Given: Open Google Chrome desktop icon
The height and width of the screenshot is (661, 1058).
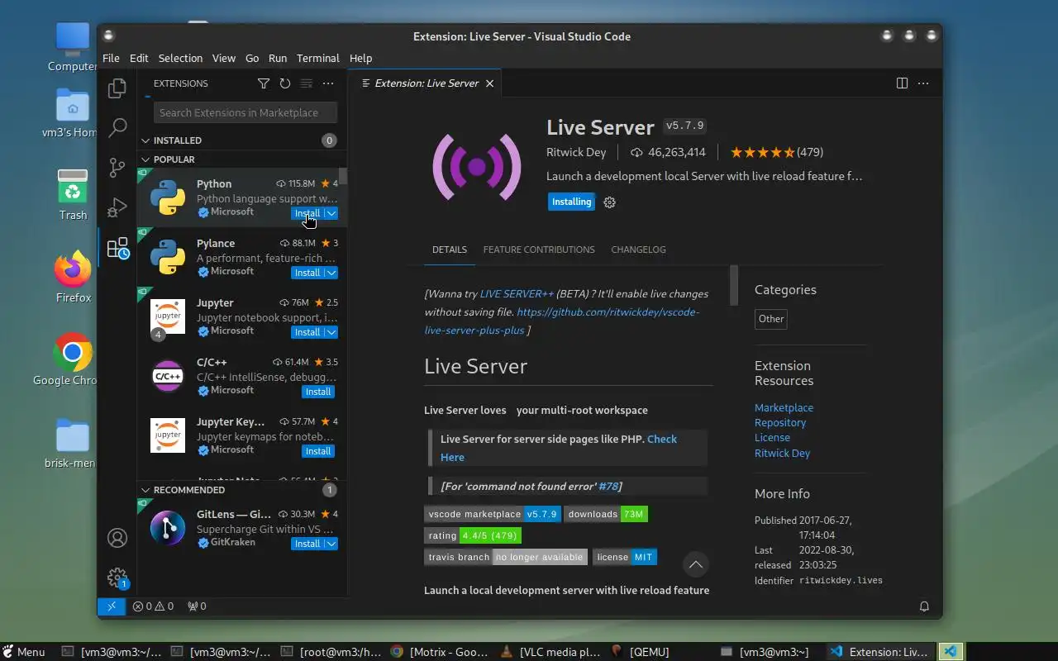Looking at the screenshot, I should [73, 359].
